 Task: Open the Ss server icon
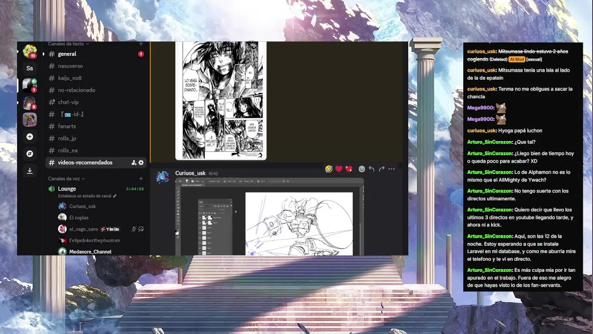tap(30, 68)
